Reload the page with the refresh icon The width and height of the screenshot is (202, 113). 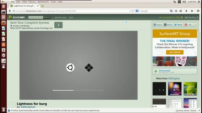click(x=133, y=11)
